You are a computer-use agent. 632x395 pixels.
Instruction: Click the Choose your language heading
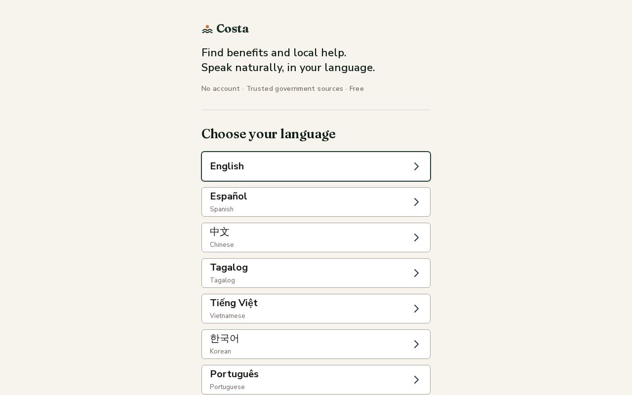(269, 134)
